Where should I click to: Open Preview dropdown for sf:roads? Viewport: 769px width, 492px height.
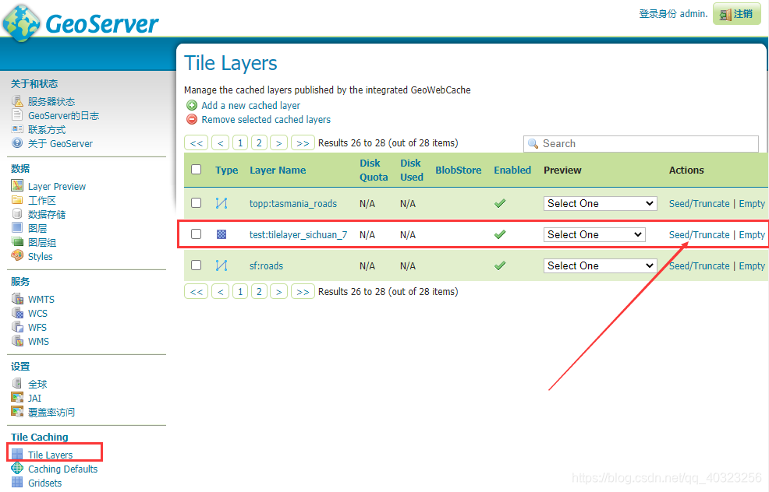click(601, 265)
